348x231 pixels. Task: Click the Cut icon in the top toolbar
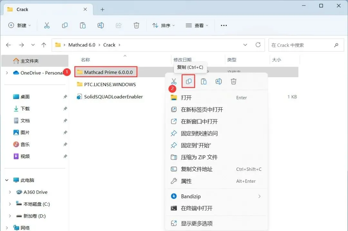(x=47, y=25)
